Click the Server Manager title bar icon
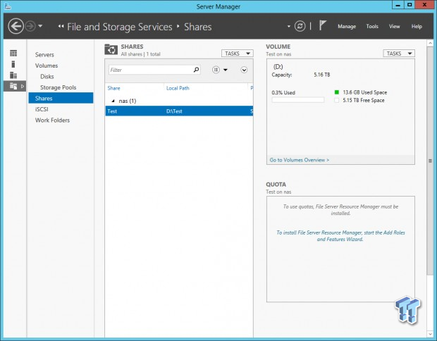The height and width of the screenshot is (341, 437). [8, 6]
